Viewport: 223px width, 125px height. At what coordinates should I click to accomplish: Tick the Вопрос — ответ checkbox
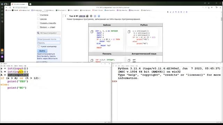coord(38,27)
